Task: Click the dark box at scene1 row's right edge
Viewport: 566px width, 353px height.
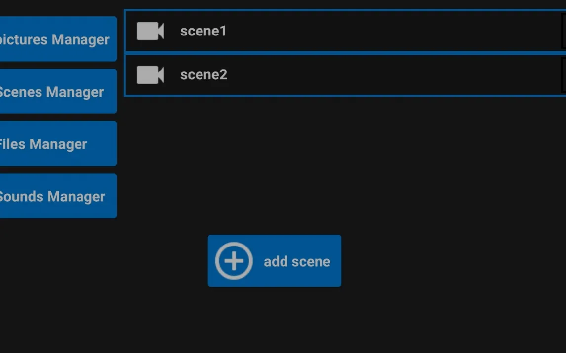Action: pyautogui.click(x=564, y=31)
